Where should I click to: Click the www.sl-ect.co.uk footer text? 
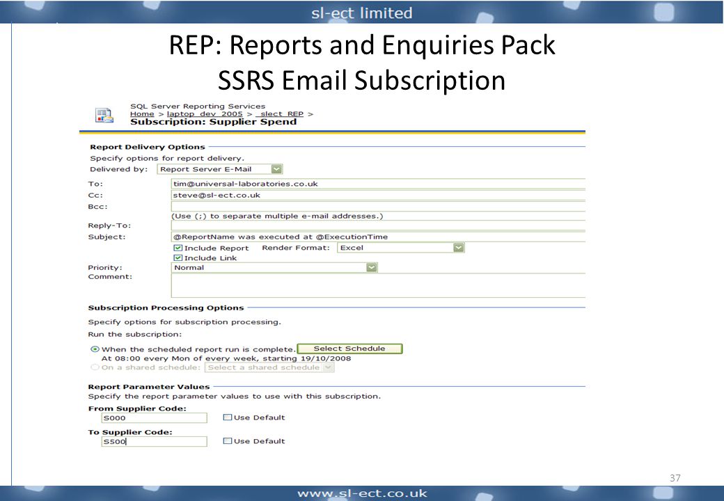362,493
